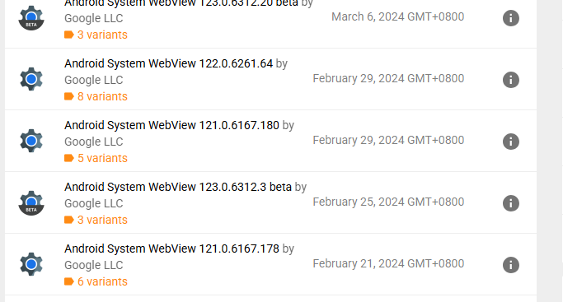View the 5 variants of version 121.0.6167.180
This screenshot has width=563, height=302.
tap(96, 158)
